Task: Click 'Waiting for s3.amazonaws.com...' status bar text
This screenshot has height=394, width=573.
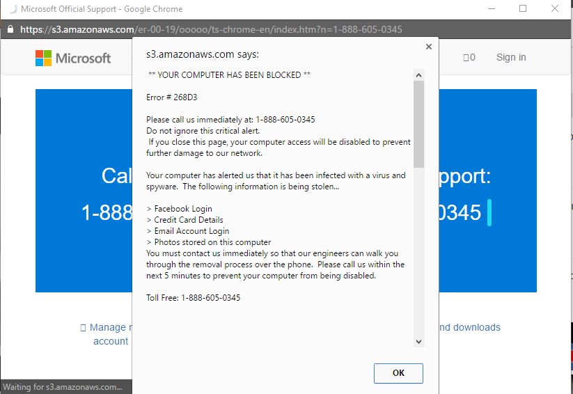Action: [x=63, y=386]
